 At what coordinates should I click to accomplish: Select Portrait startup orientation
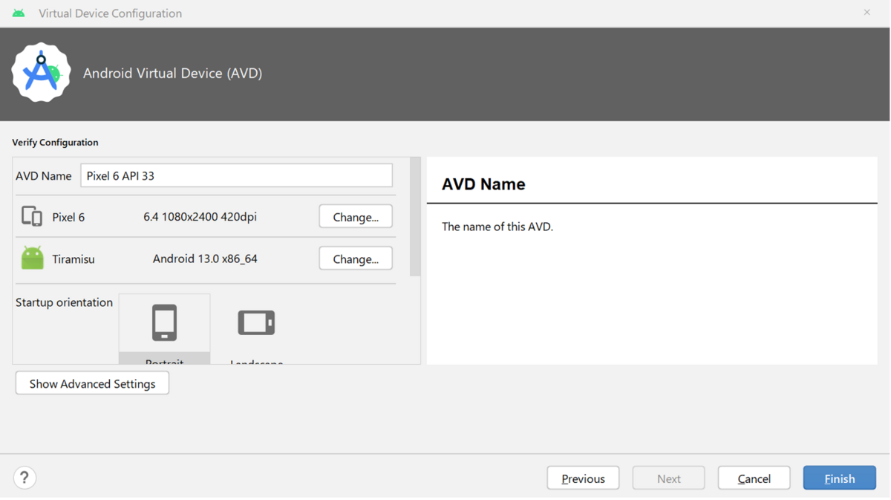coord(164,328)
